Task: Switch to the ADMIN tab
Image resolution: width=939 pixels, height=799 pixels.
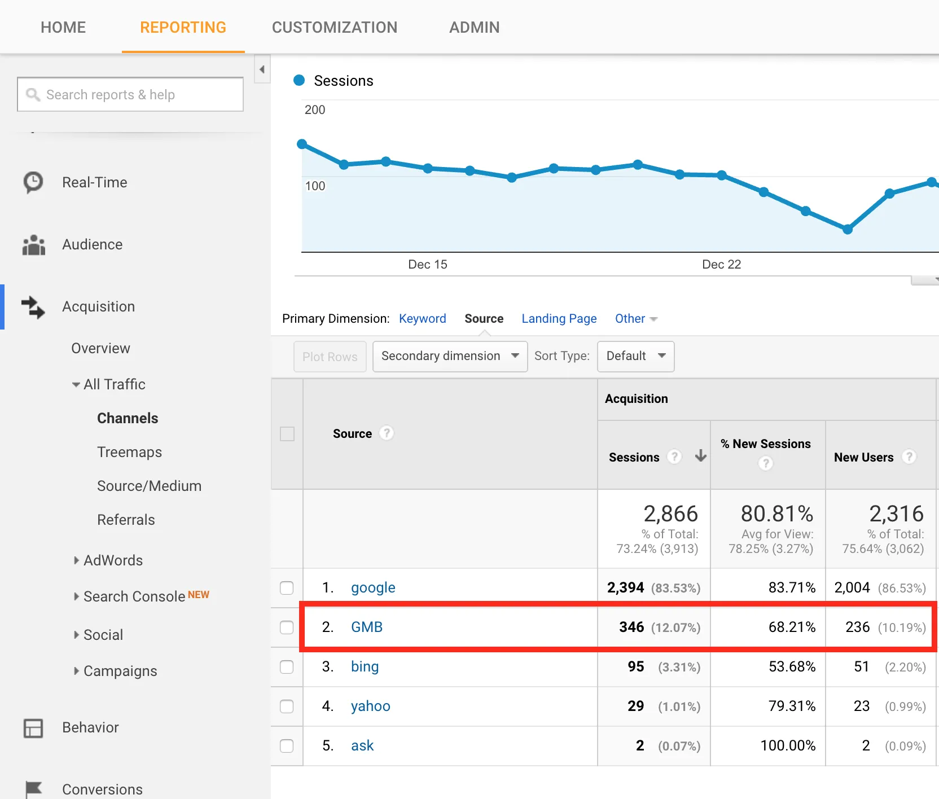Action: tap(474, 27)
